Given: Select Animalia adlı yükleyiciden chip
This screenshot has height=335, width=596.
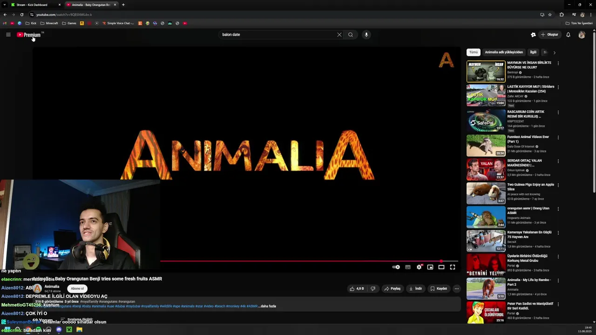Looking at the screenshot, I should tap(504, 52).
